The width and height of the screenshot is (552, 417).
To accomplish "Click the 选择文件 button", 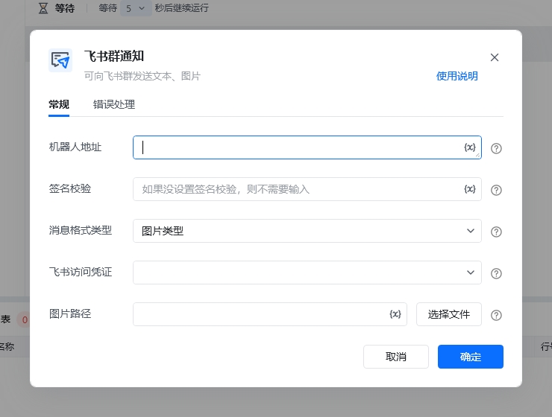I will click(x=449, y=314).
